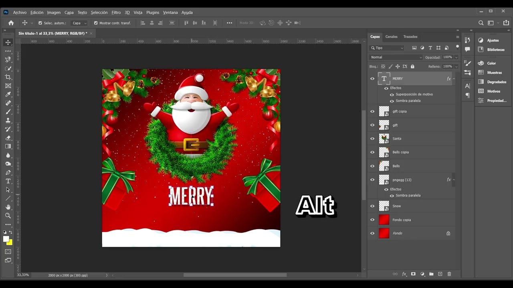Create a new layer with the plus icon

click(440, 274)
